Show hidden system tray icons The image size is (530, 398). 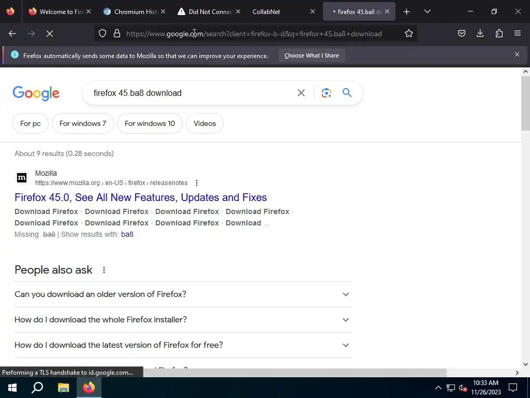click(438, 388)
